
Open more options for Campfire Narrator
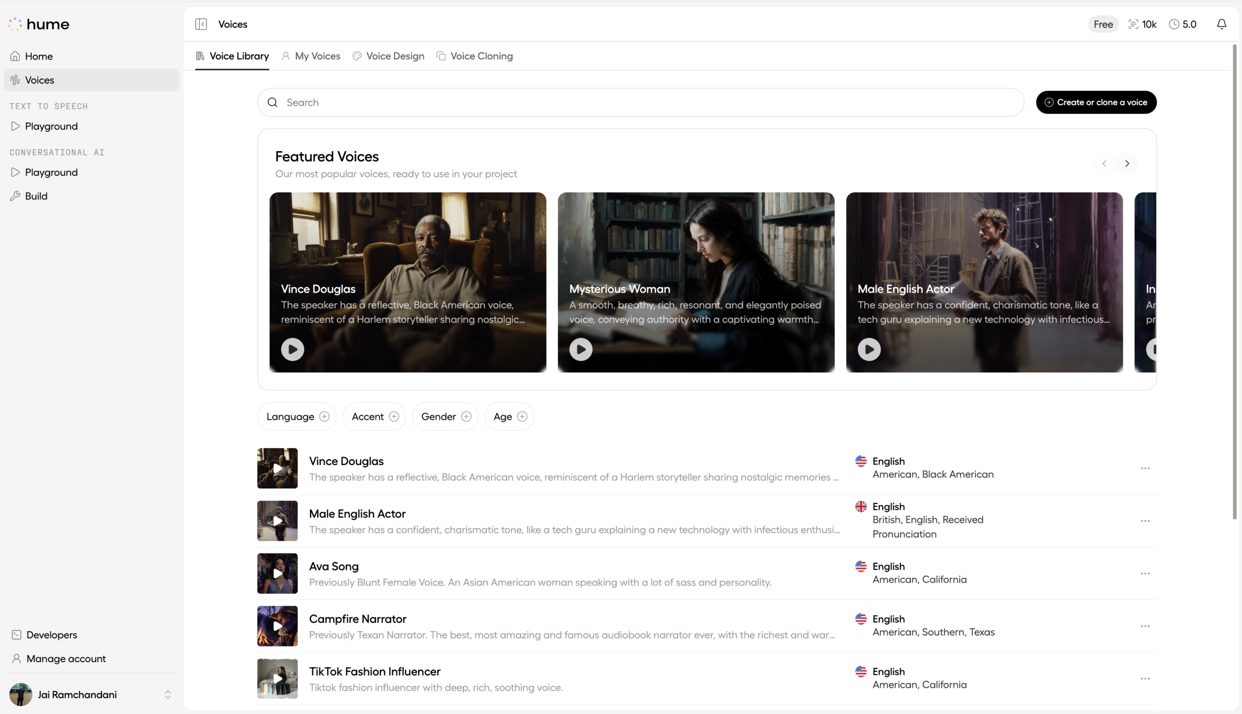[1144, 626]
